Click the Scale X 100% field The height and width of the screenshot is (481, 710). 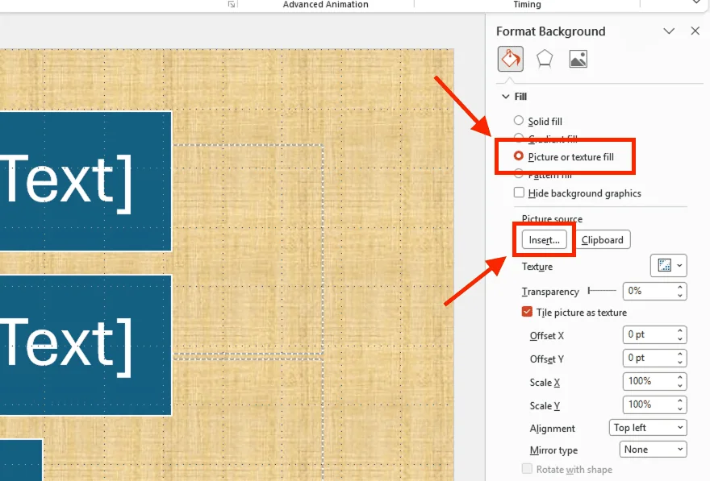click(649, 381)
